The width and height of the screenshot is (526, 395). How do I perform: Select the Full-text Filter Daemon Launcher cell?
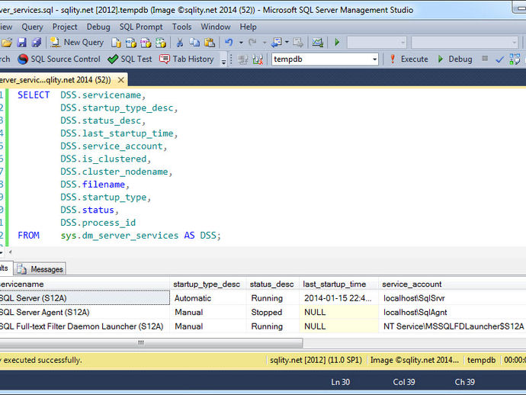pos(85,326)
